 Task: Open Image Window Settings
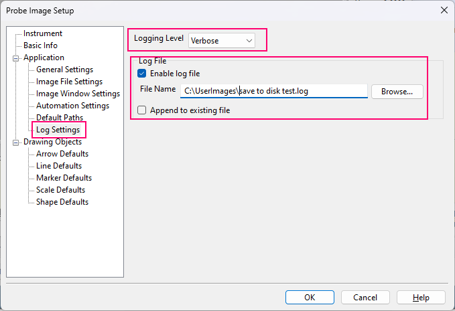[78, 94]
